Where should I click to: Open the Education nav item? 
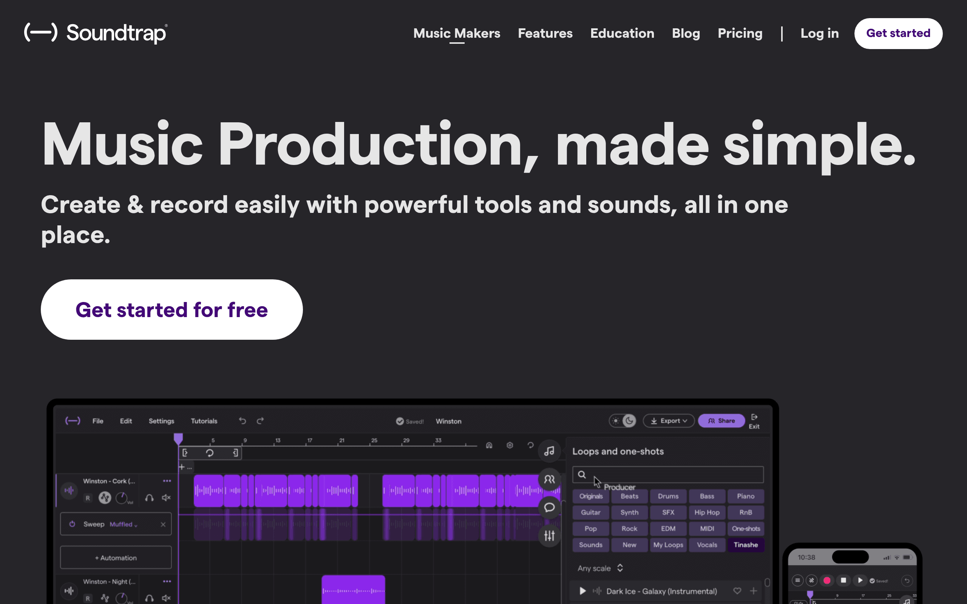(x=622, y=33)
